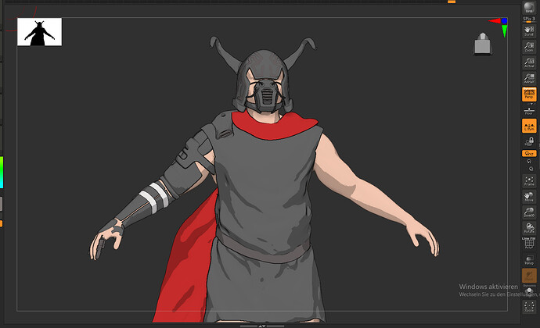
Task: Click the green-cyan color gradient swatch
Action: point(2,173)
